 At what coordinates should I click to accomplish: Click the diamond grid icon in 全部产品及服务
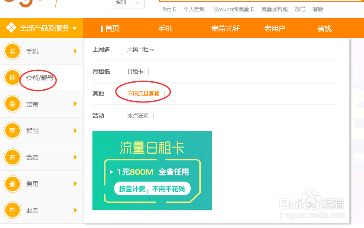(x=11, y=28)
